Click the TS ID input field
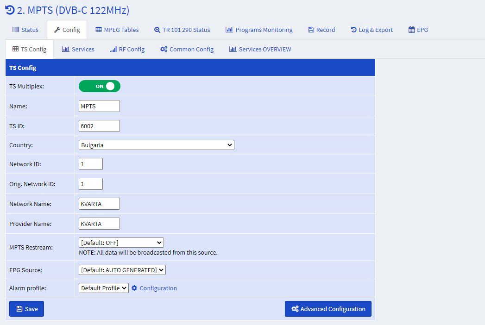This screenshot has height=325, width=485. click(x=99, y=126)
